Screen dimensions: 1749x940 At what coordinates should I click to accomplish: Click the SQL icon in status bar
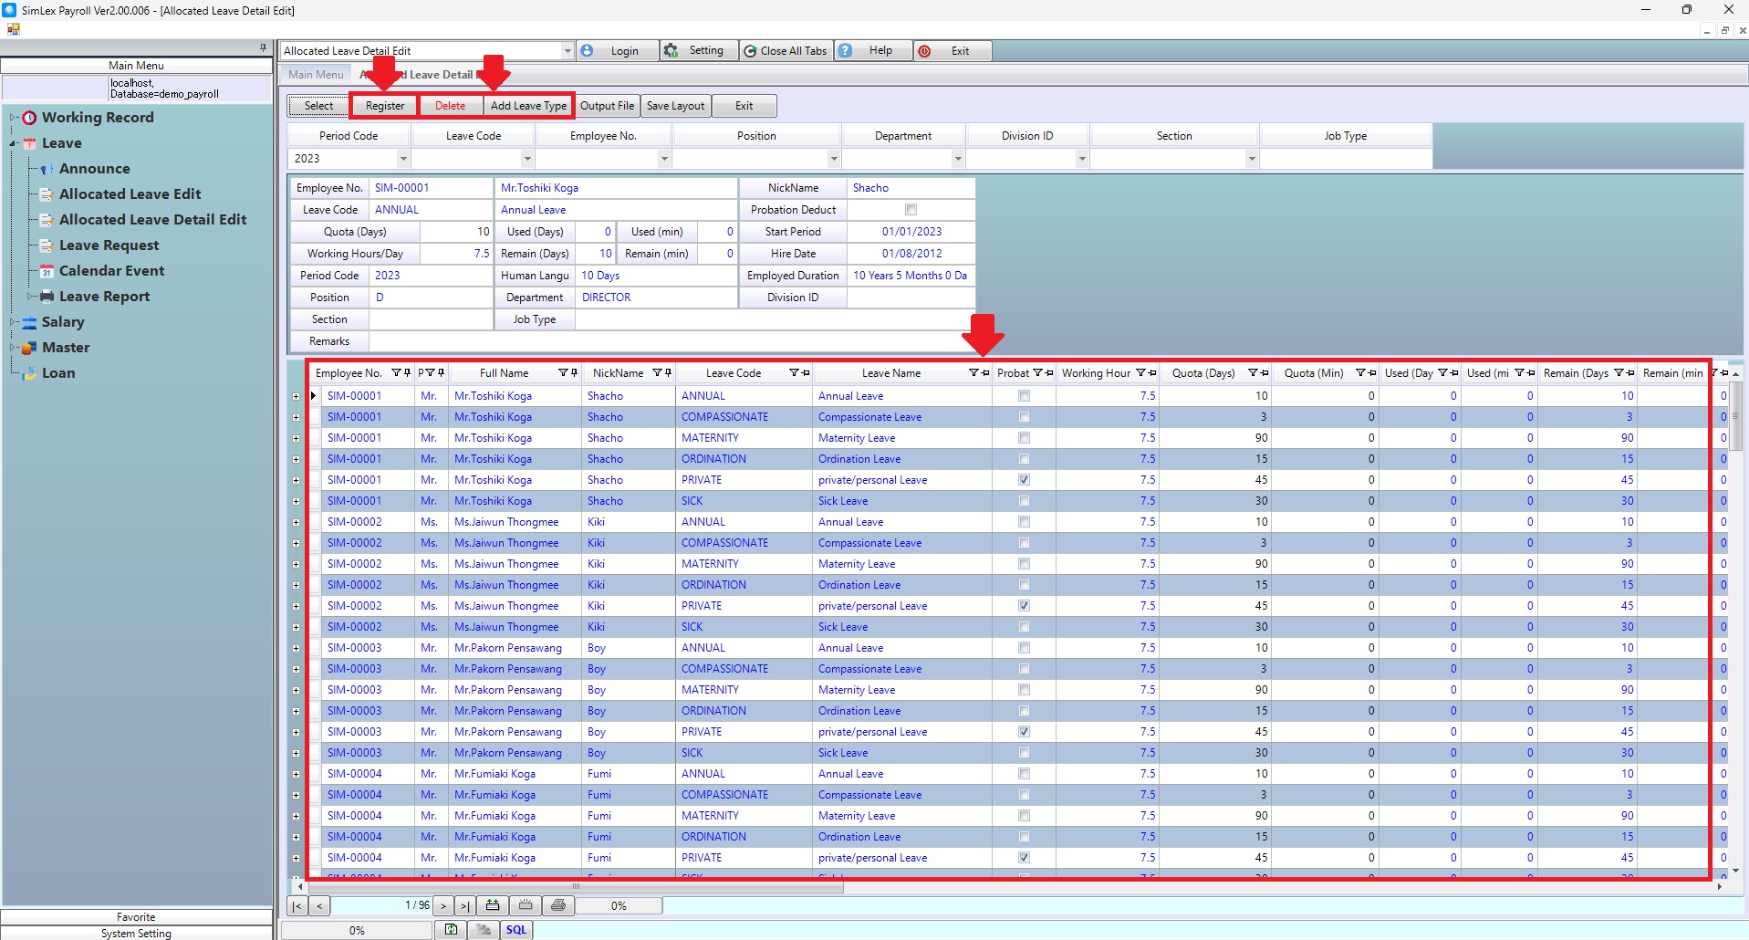[516, 929]
